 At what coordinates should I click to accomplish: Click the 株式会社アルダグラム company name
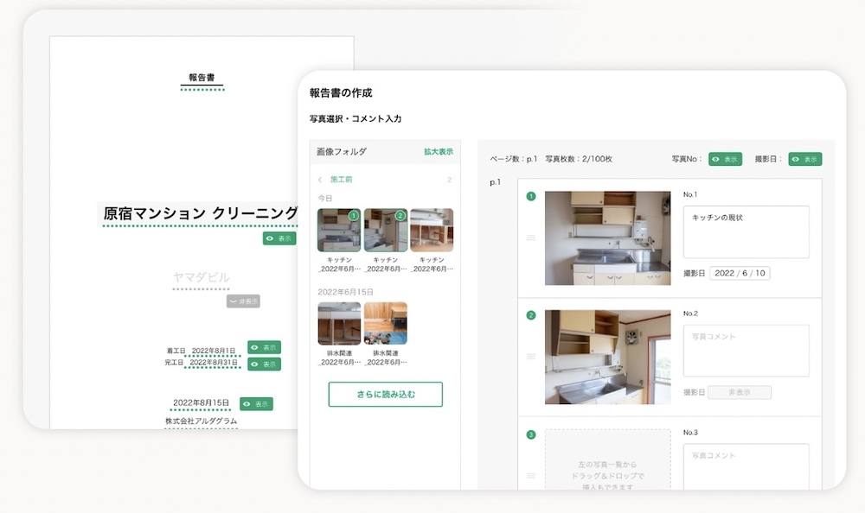(x=201, y=421)
